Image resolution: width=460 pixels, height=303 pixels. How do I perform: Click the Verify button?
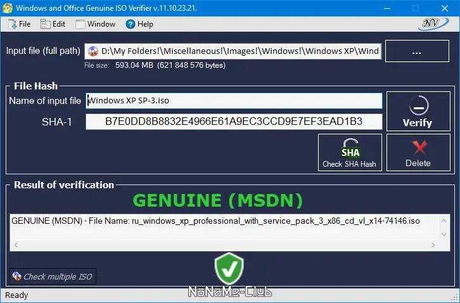click(418, 111)
